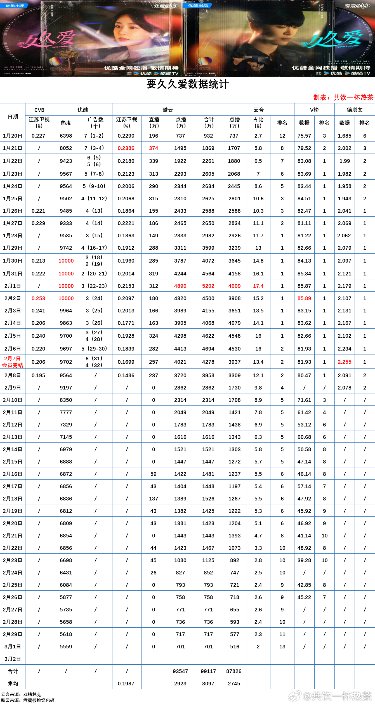The image size is (375, 705).
Task: Click the source note 酷云来源：蜂蜜核桃馅包砸
Action: pos(28,700)
